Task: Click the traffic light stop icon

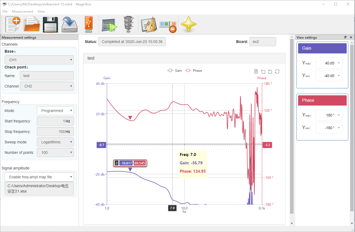Action: (129, 24)
